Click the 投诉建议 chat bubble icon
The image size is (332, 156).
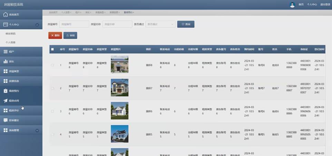pos(6,120)
